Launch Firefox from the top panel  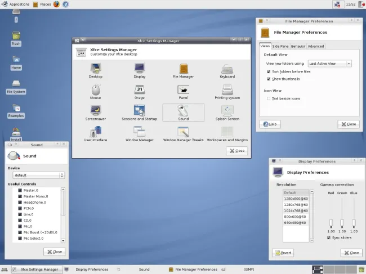56,4
